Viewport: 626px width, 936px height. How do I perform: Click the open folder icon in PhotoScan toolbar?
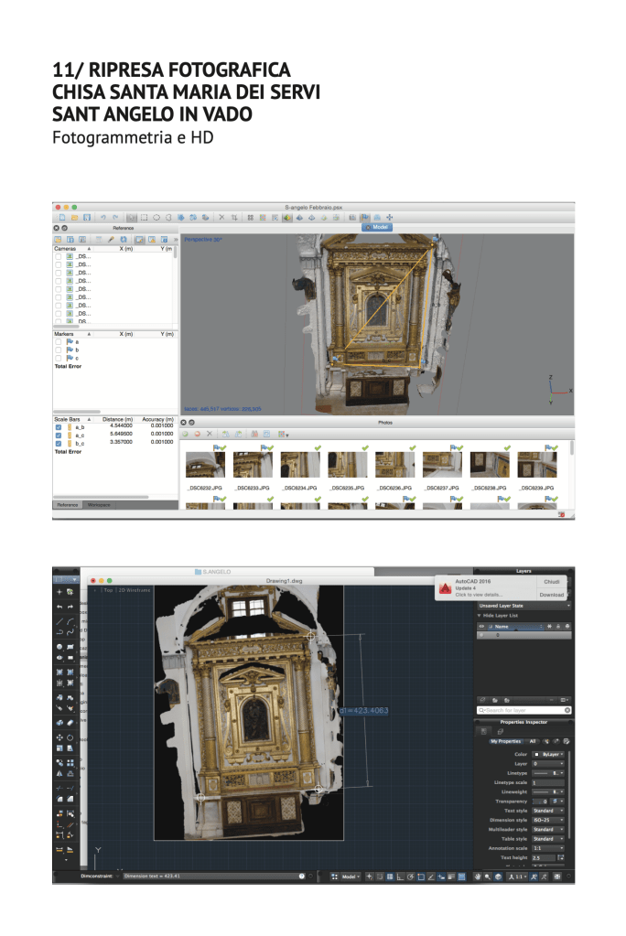74,218
